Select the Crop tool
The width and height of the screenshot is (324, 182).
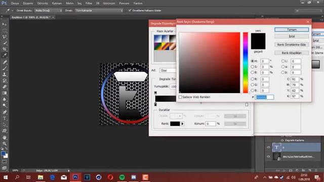[x=5, y=49]
